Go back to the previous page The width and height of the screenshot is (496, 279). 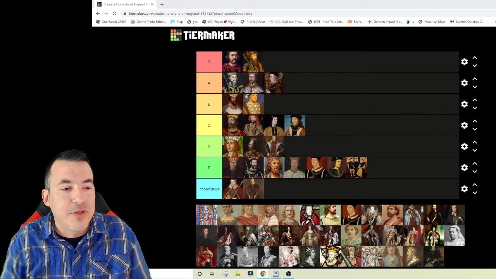[98, 13]
